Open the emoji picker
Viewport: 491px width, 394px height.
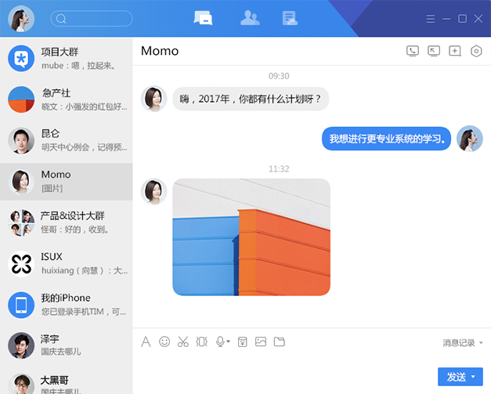164,342
